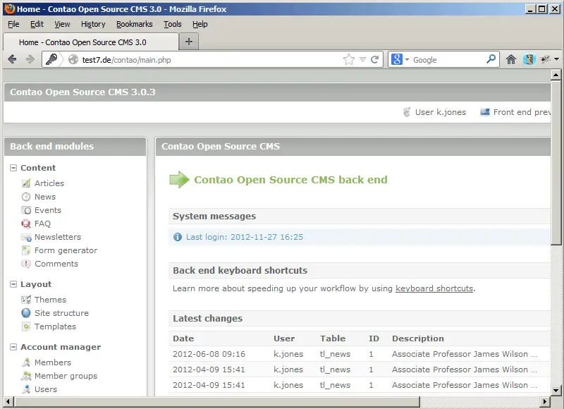The height and width of the screenshot is (409, 564).
Task: Click the password key icon in address bar
Action: [x=51, y=59]
